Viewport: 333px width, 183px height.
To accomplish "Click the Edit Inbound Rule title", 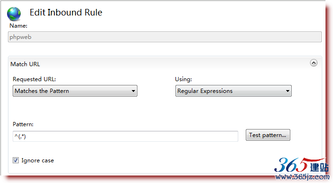I will 66,13.
